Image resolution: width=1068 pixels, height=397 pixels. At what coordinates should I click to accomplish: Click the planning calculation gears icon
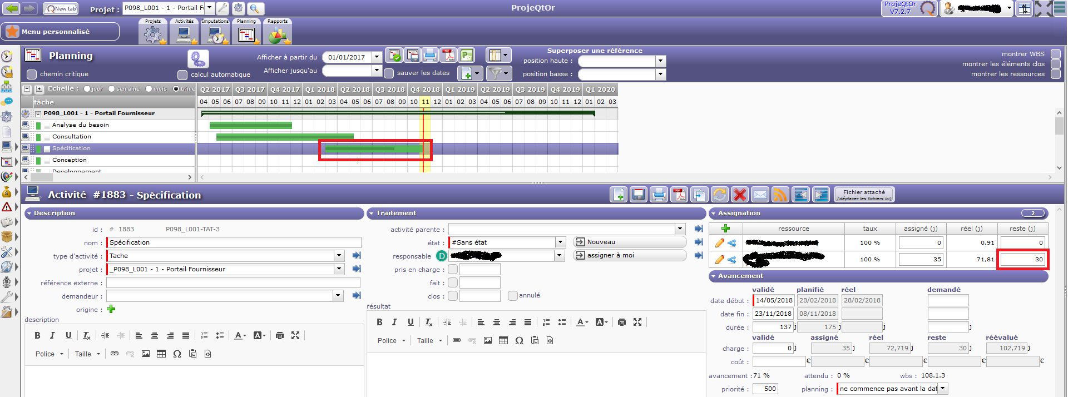click(197, 58)
